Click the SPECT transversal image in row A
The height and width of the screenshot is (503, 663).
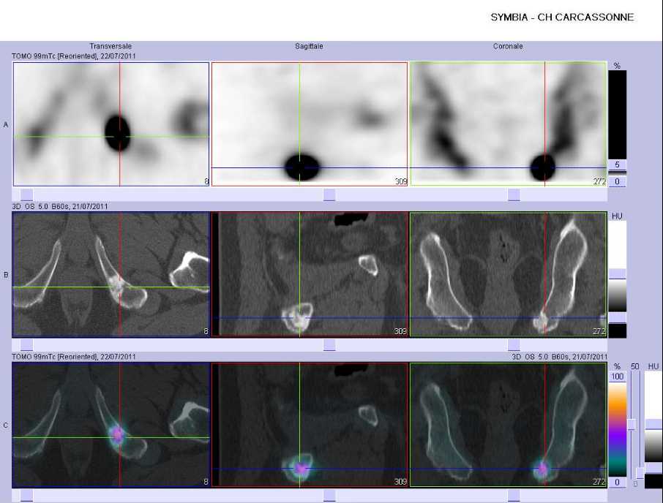tap(111, 124)
